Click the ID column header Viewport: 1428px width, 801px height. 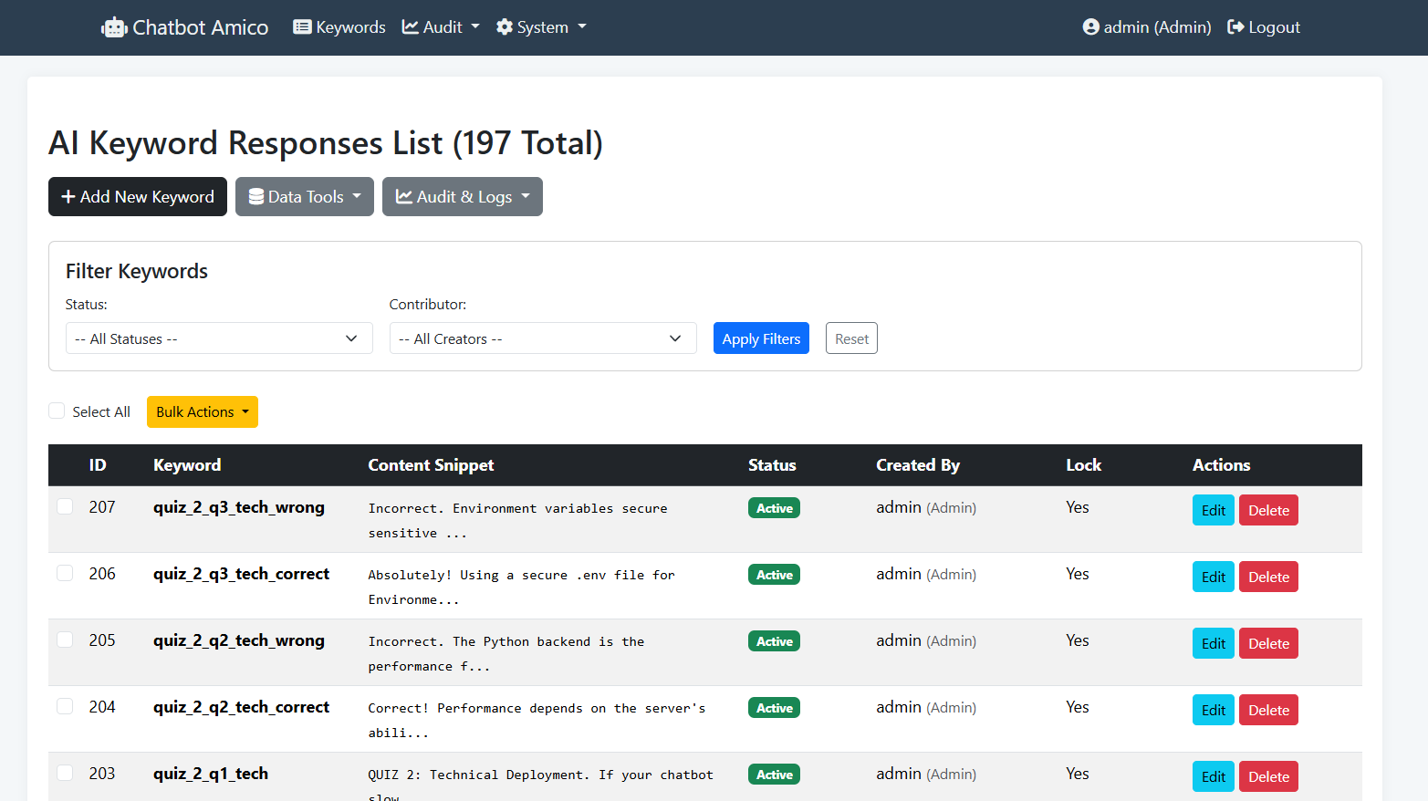pyautogui.click(x=98, y=465)
